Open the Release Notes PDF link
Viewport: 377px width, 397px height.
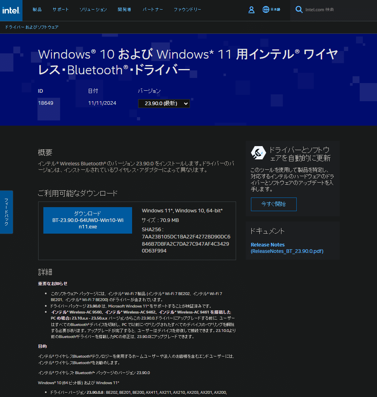point(287,248)
